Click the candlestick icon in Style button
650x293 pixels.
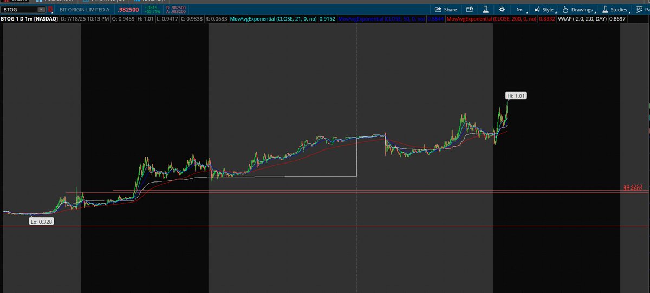(x=537, y=10)
